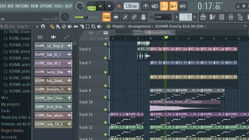
Task: Enable typing keyboard to piano button
Action: tap(106, 17)
